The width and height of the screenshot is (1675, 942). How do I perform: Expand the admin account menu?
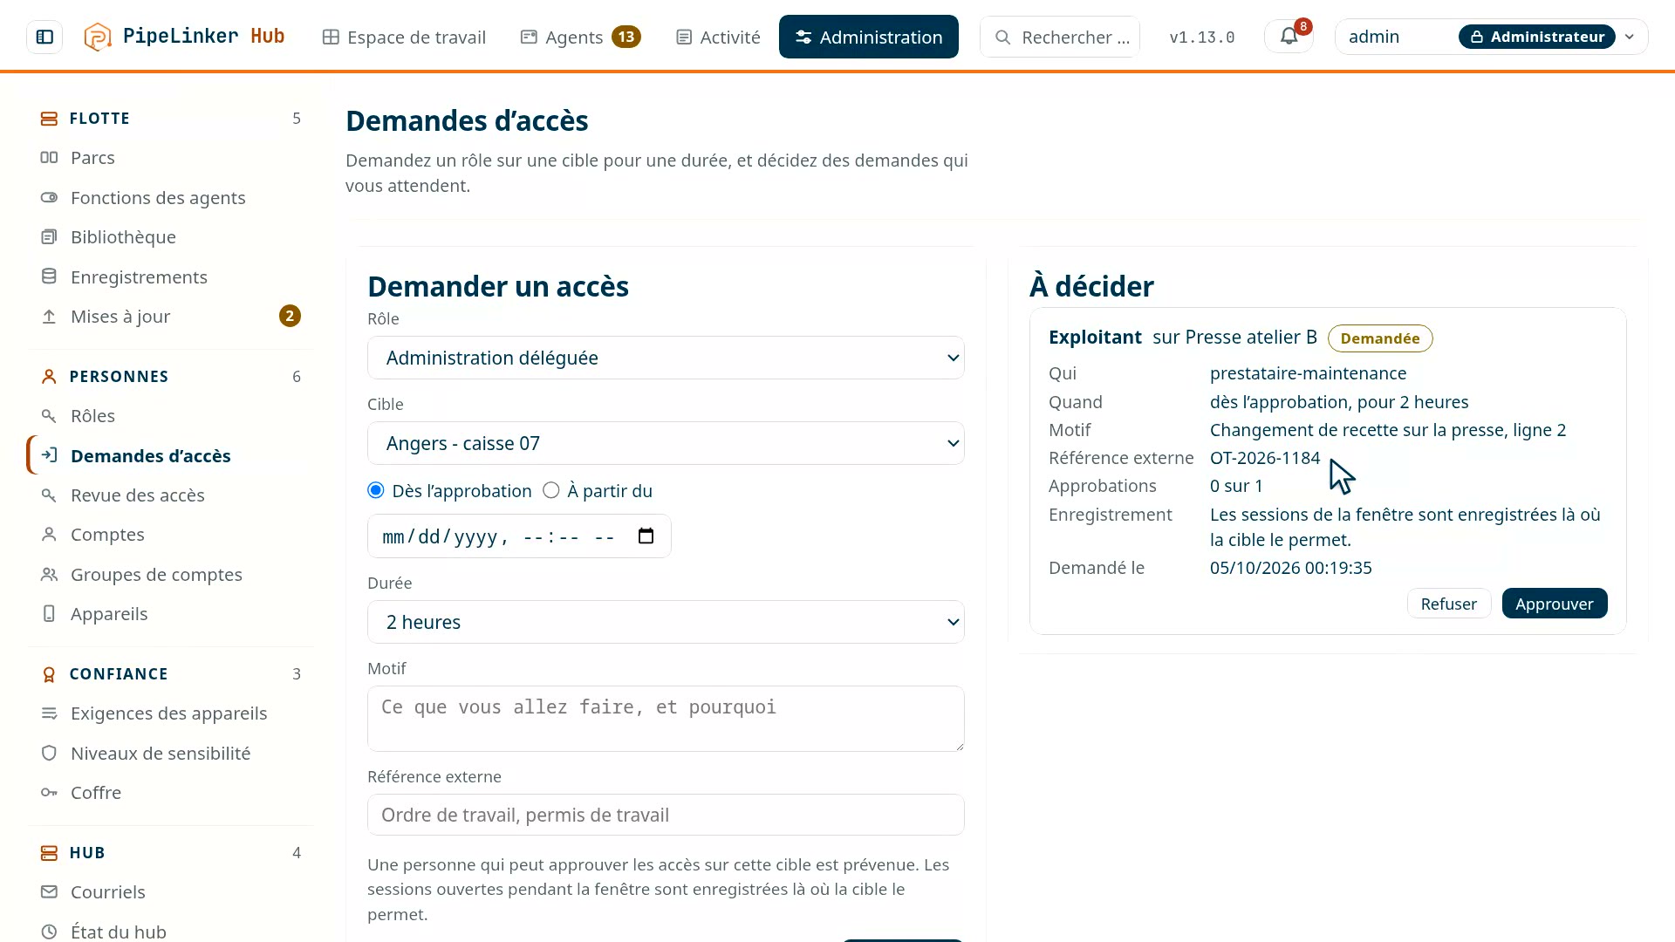(1491, 37)
